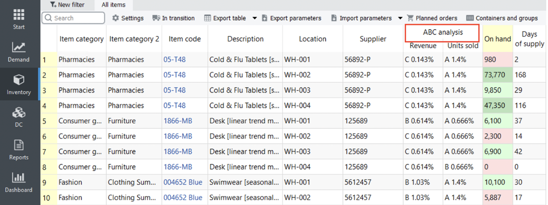The image size is (548, 205).
Task: Click item code 05-T48 in row 1
Action: 174,60
